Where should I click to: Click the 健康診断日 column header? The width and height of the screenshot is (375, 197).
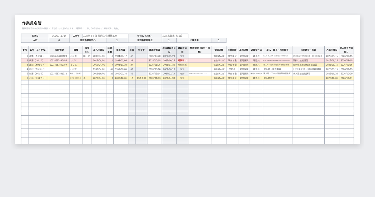154,50
